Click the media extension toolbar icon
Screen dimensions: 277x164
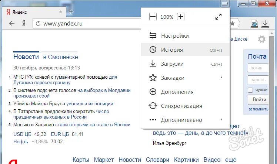[x=254, y=24]
